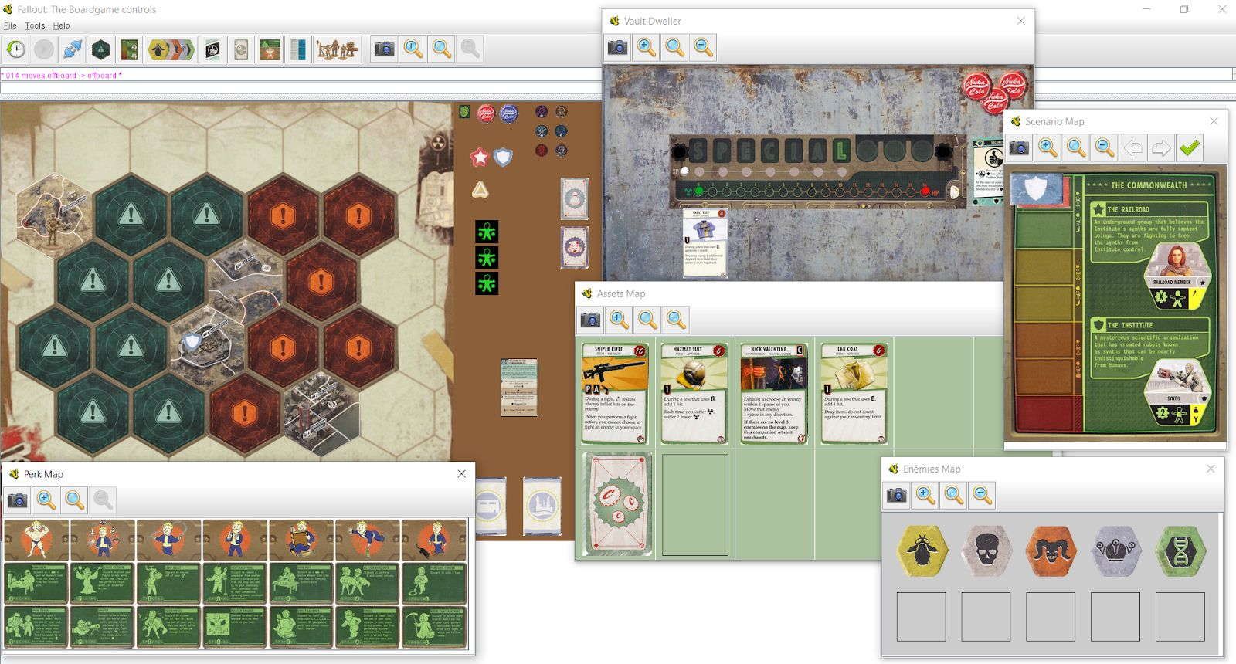
Task: Click the skull enemy token
Action: [986, 551]
